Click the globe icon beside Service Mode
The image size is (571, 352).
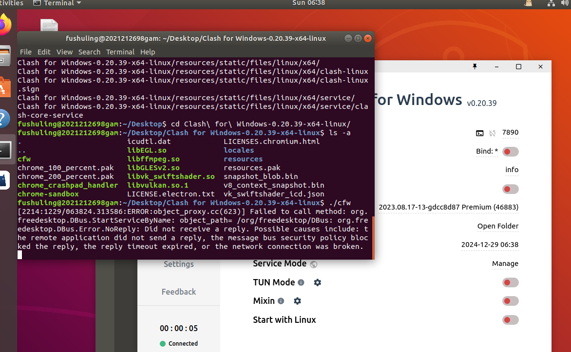pos(313,264)
